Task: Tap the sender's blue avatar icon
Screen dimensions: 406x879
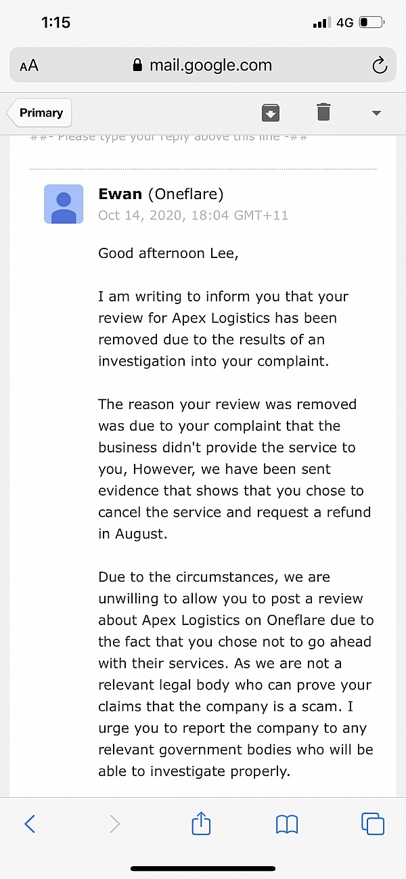Action: (64, 204)
